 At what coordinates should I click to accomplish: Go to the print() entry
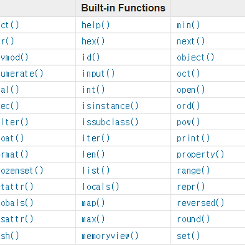click(x=193, y=138)
